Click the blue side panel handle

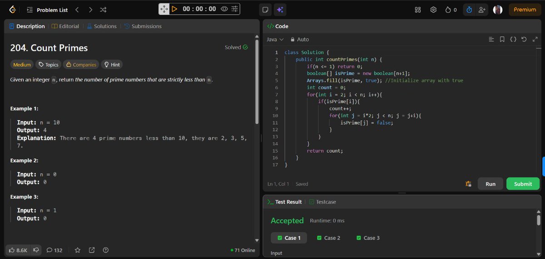click(x=543, y=167)
